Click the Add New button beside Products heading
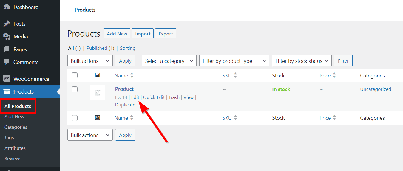Viewport: 403px width, 171px height. pyautogui.click(x=117, y=34)
